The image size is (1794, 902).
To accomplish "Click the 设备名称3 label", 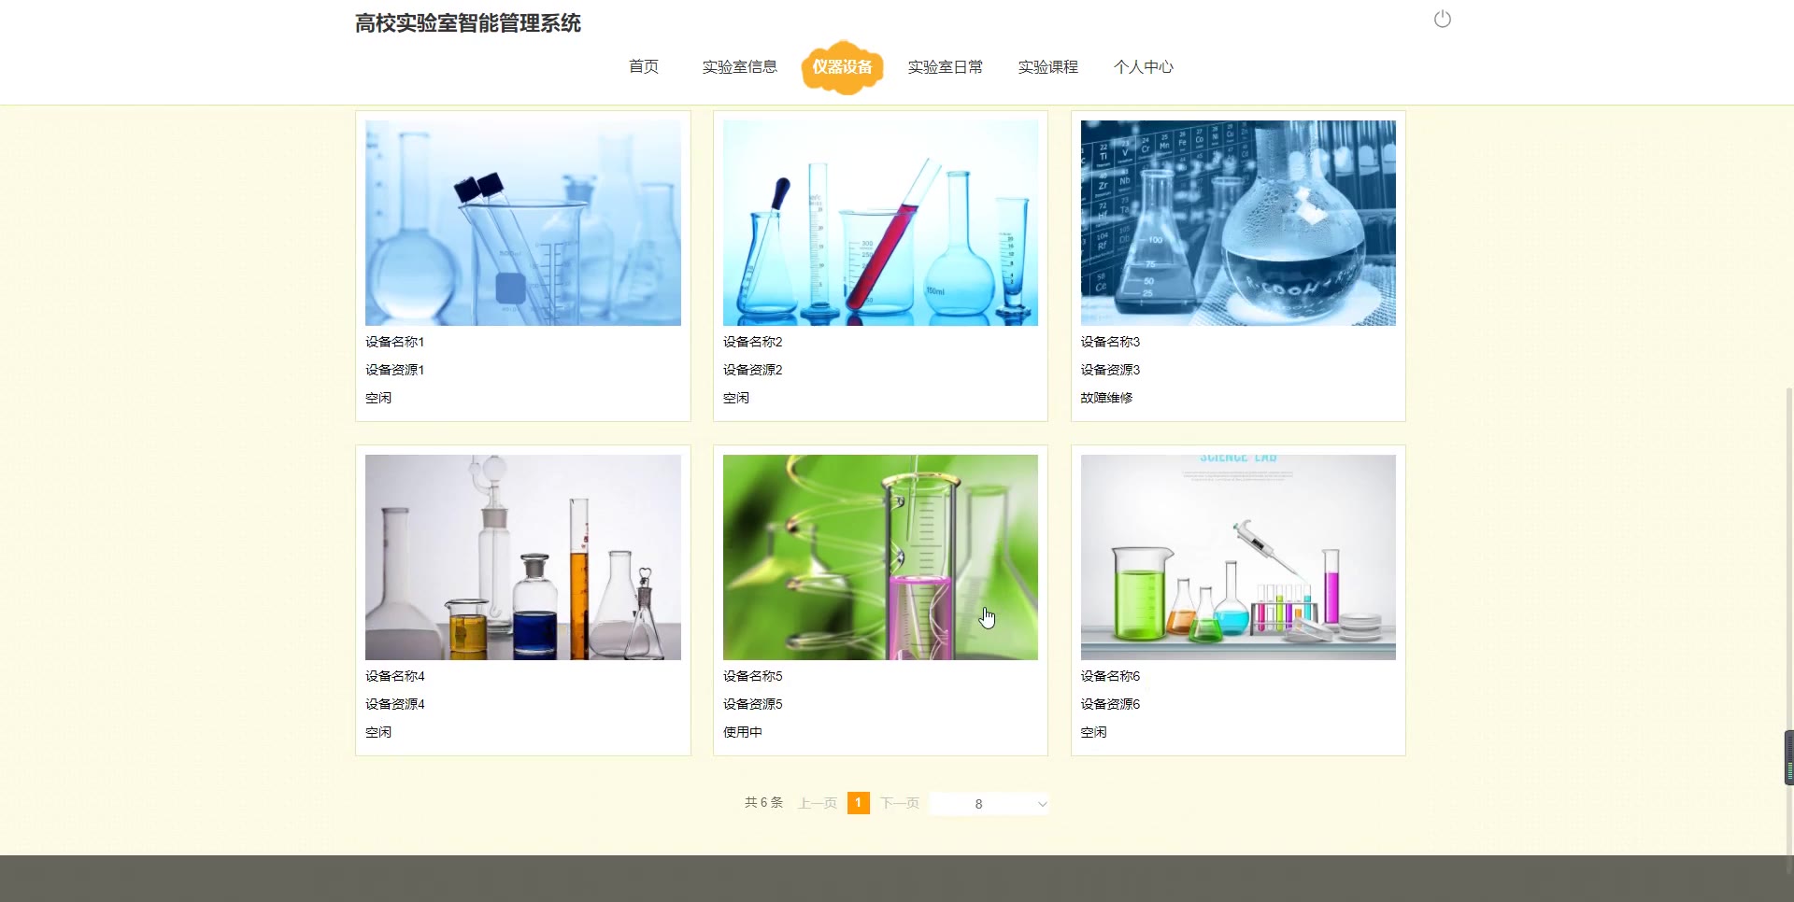I will click(1111, 342).
